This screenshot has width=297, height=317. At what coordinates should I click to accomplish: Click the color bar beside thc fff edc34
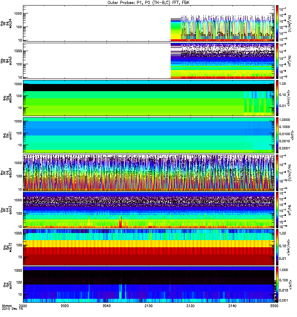[277, 172]
